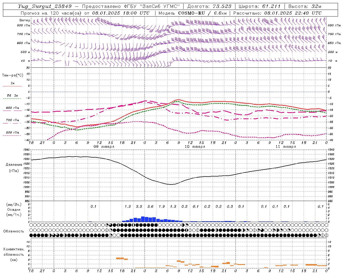Click the Осадки panel label
342x273 pixels.
tap(14, 210)
